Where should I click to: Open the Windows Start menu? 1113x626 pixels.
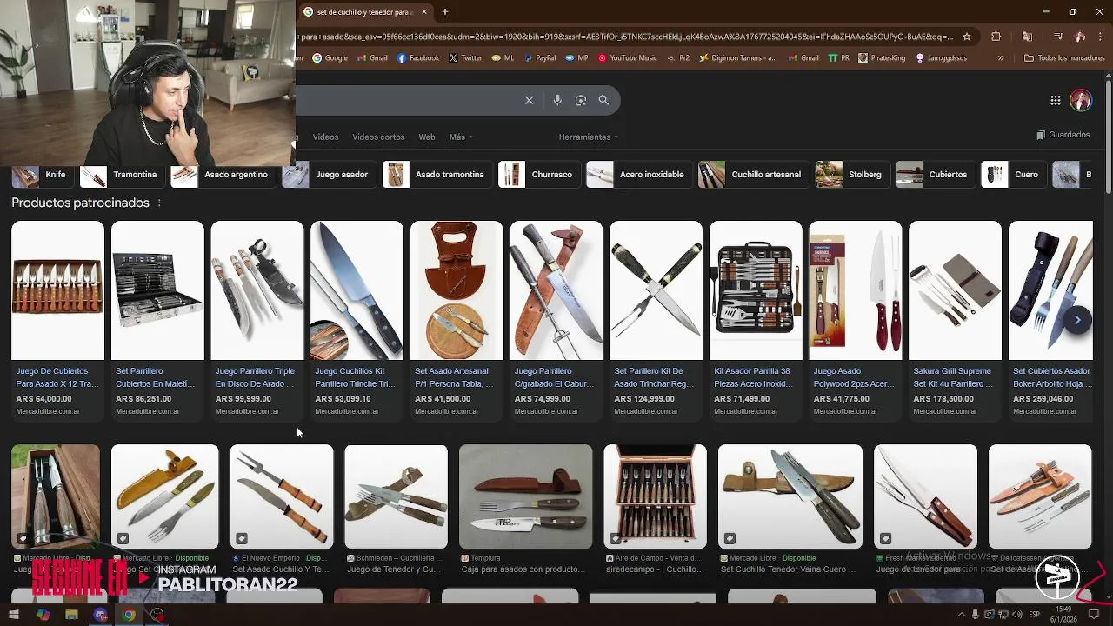point(13,615)
